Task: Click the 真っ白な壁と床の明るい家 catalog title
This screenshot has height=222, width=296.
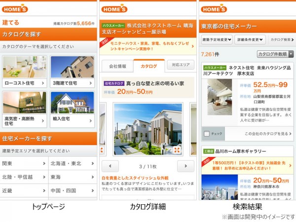Action: coord(155,83)
